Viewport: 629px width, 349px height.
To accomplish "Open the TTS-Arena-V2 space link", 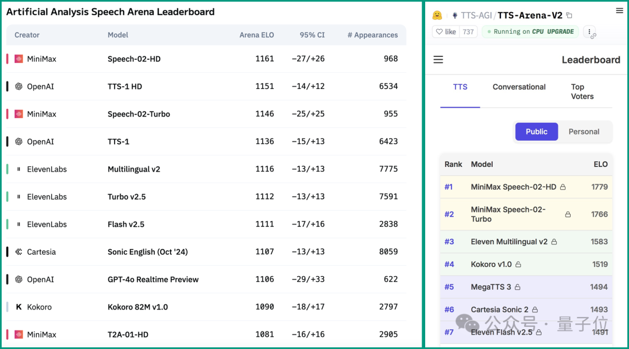I will click(530, 15).
